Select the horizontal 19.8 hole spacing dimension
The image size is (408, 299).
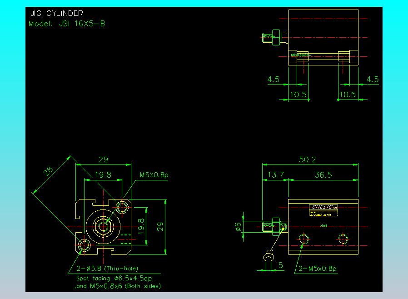[103, 174]
